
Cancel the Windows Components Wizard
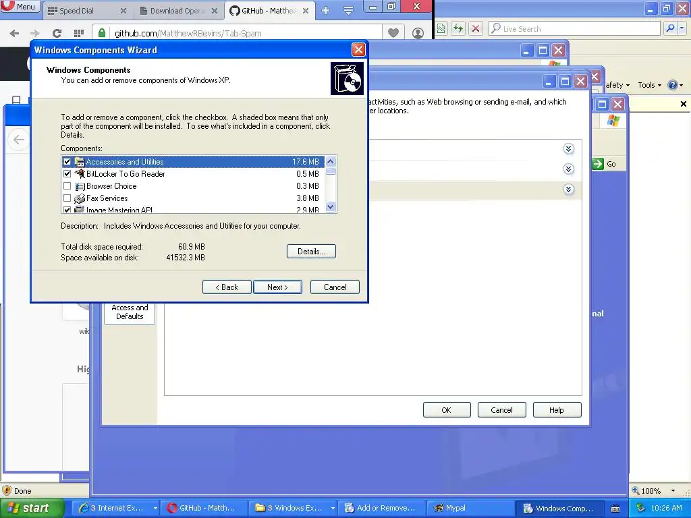point(335,287)
